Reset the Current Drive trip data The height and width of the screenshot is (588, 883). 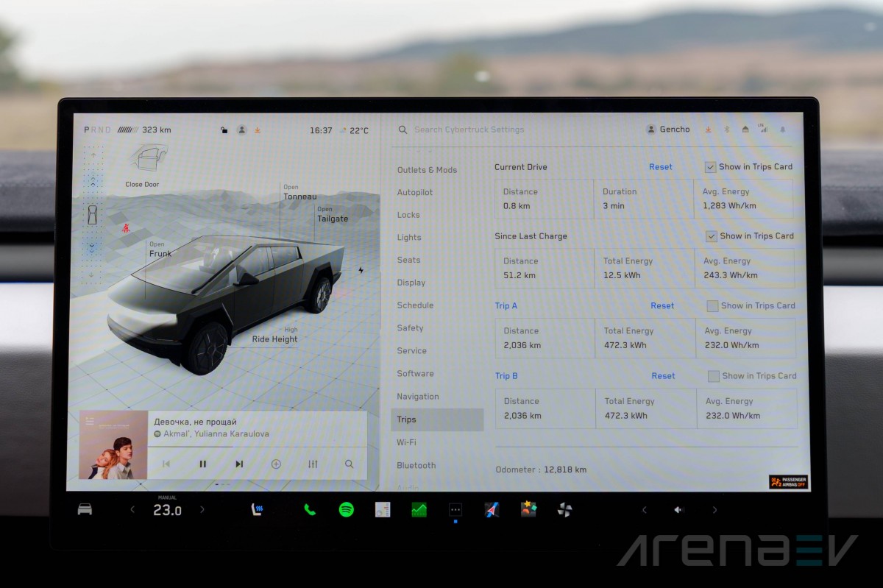click(660, 167)
